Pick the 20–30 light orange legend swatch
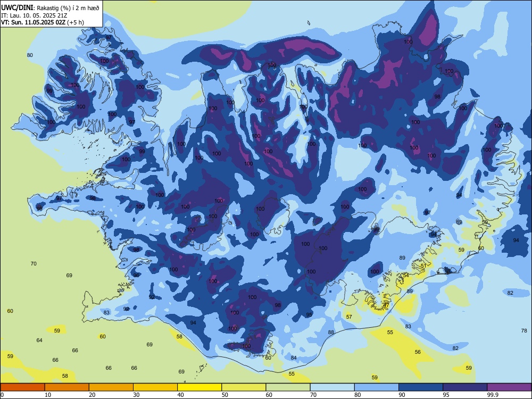532x399 pixels. pos(111,387)
